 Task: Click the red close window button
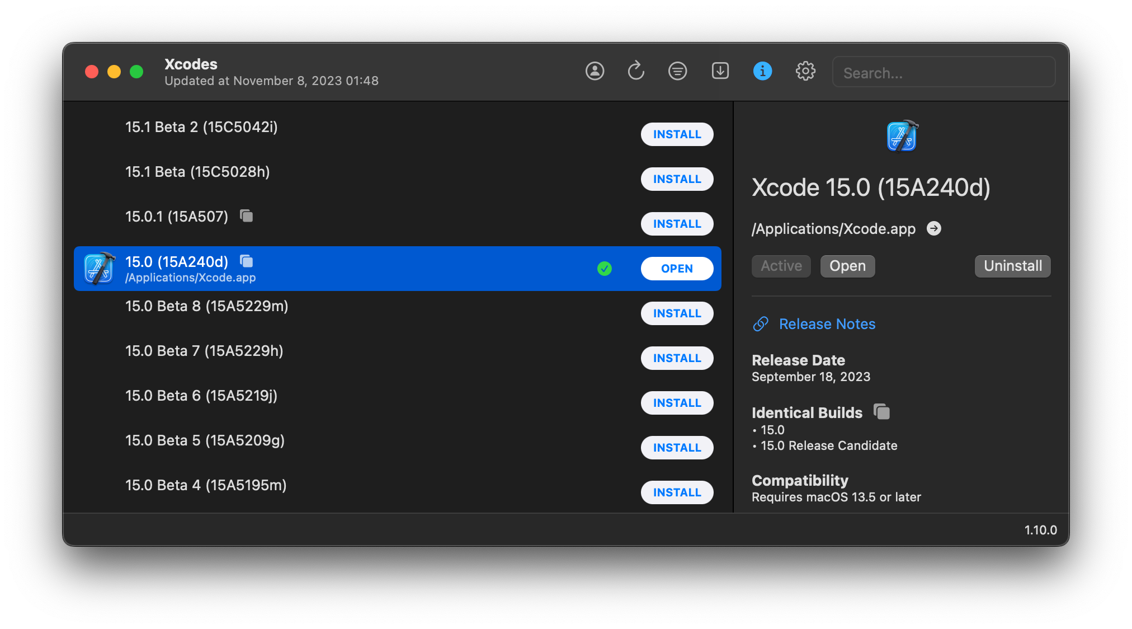coord(92,72)
